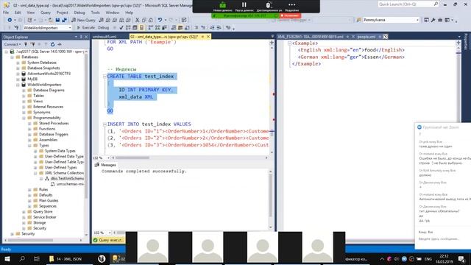Switch to the xmlresult5.xml tab
The width and height of the screenshot is (471, 265).
(105, 37)
